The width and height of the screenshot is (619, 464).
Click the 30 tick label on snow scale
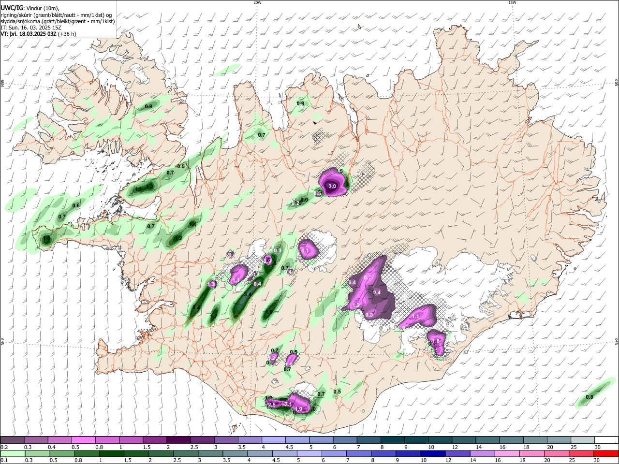pos(597,447)
